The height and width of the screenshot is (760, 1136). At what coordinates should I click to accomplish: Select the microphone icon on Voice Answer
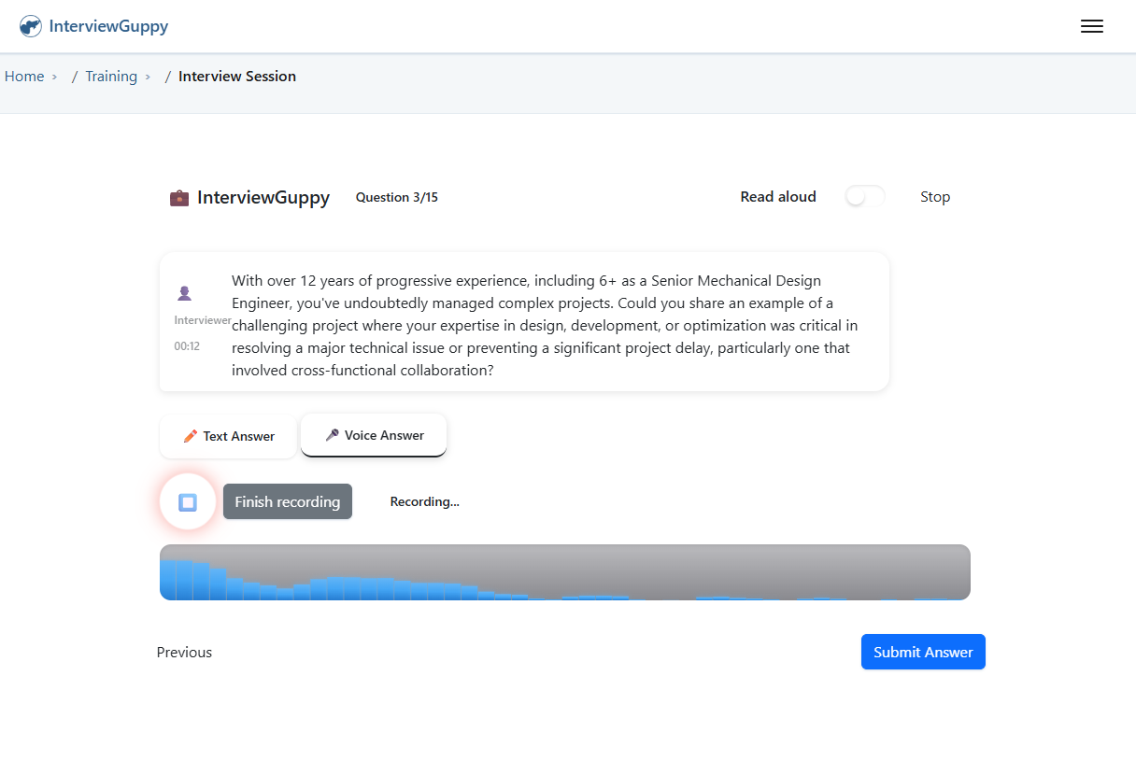click(x=334, y=434)
